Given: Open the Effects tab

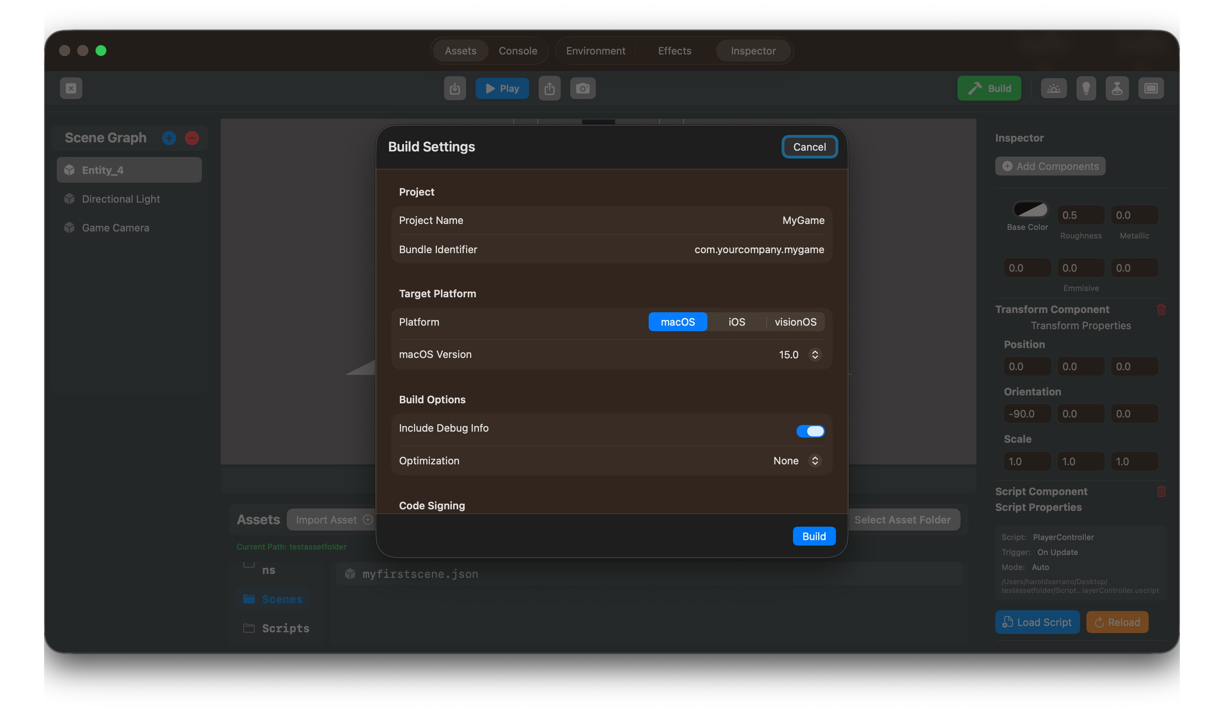Looking at the screenshot, I should (674, 50).
